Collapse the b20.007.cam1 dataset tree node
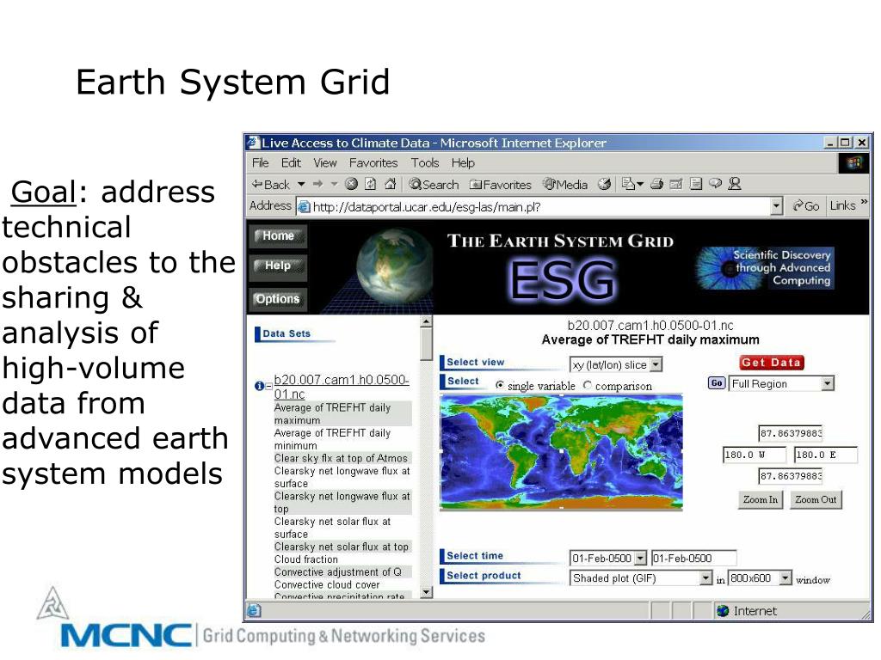881x660 pixels. pyautogui.click(x=268, y=386)
